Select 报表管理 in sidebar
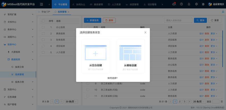The width and height of the screenshot is (226, 110). click(18, 74)
